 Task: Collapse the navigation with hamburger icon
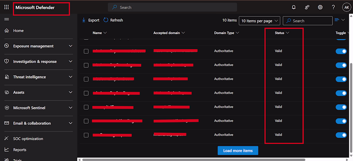coord(6,19)
